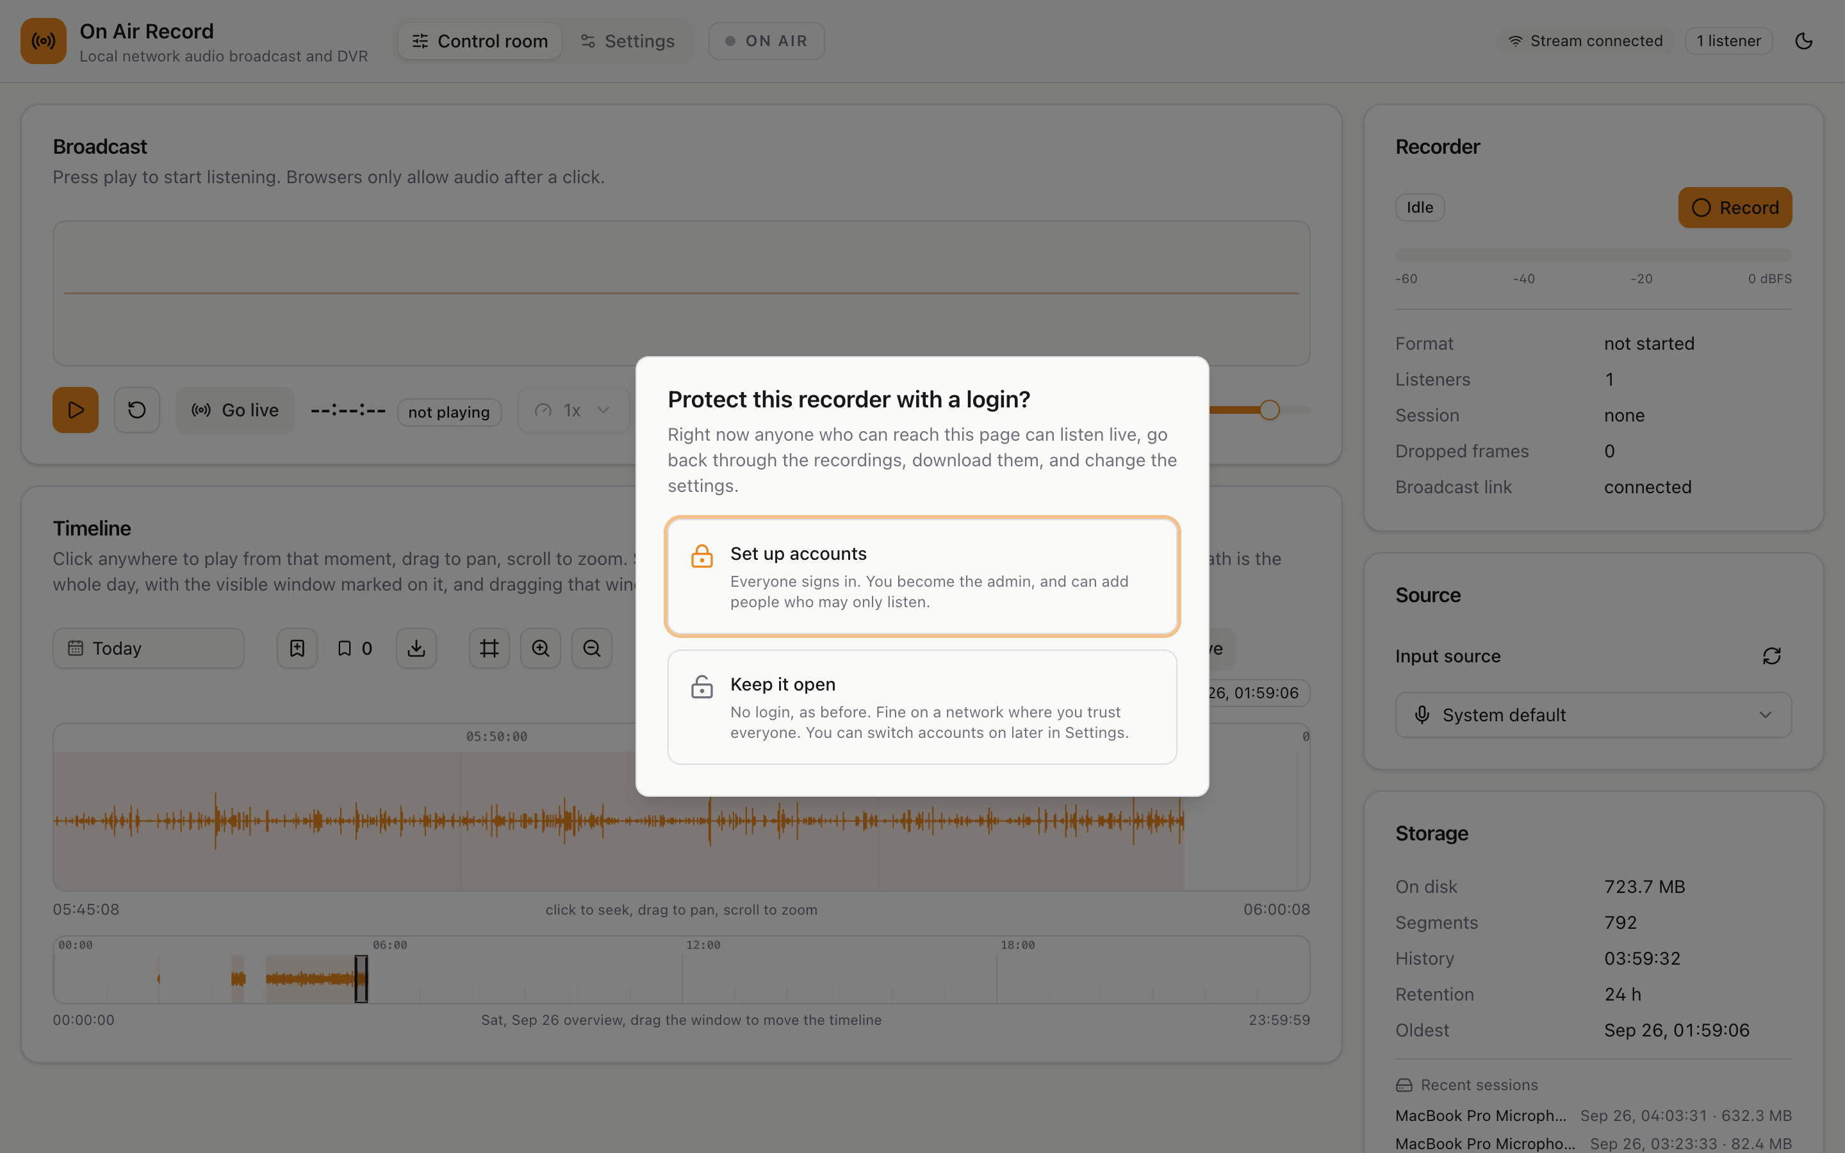Zoom in on the timeline
Viewport: 1845px width, 1153px height.
pos(541,648)
